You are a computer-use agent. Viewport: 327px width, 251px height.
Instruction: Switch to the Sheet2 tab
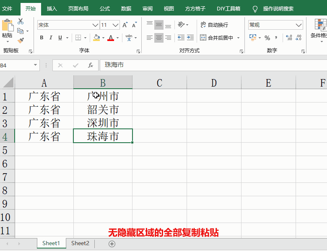pyautogui.click(x=80, y=243)
